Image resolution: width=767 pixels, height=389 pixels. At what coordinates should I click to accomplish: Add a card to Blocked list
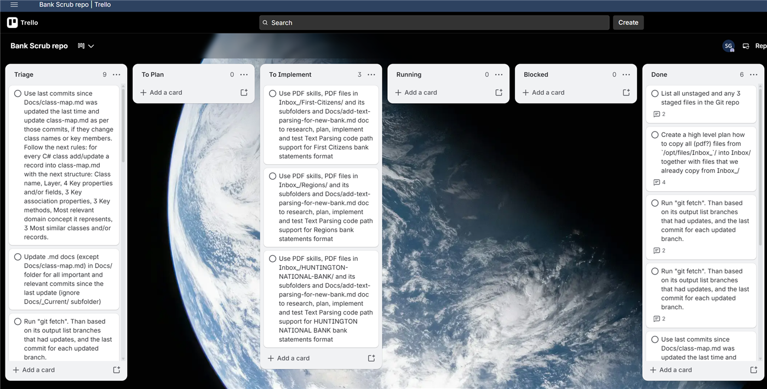click(x=543, y=93)
